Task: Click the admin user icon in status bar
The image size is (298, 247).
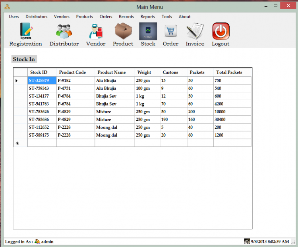Action: pos(37,241)
